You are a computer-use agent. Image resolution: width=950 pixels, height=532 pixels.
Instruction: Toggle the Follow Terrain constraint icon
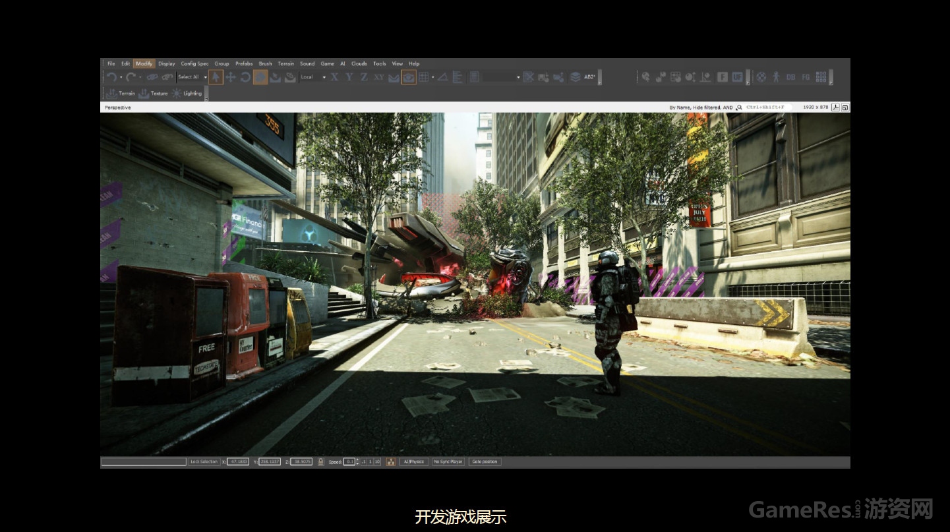click(394, 78)
